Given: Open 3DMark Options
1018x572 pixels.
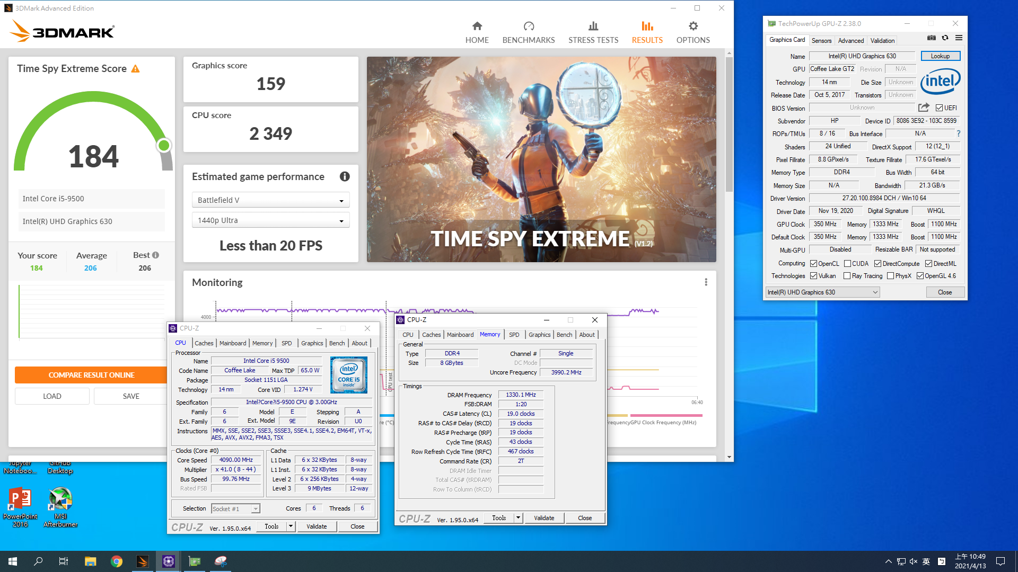Looking at the screenshot, I should pyautogui.click(x=693, y=33).
